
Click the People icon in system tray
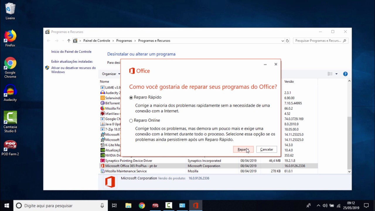(308, 206)
